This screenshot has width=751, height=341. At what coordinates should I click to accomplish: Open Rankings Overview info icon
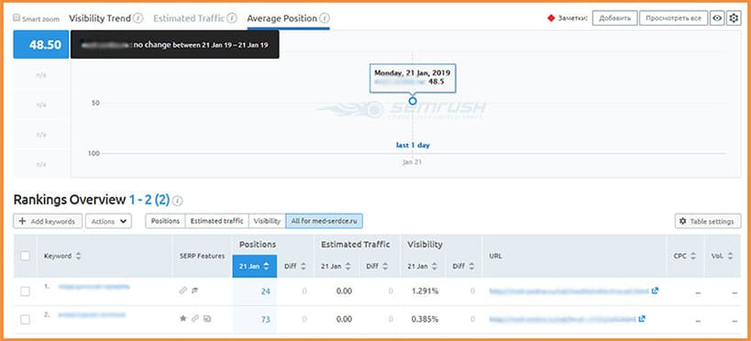pyautogui.click(x=177, y=201)
